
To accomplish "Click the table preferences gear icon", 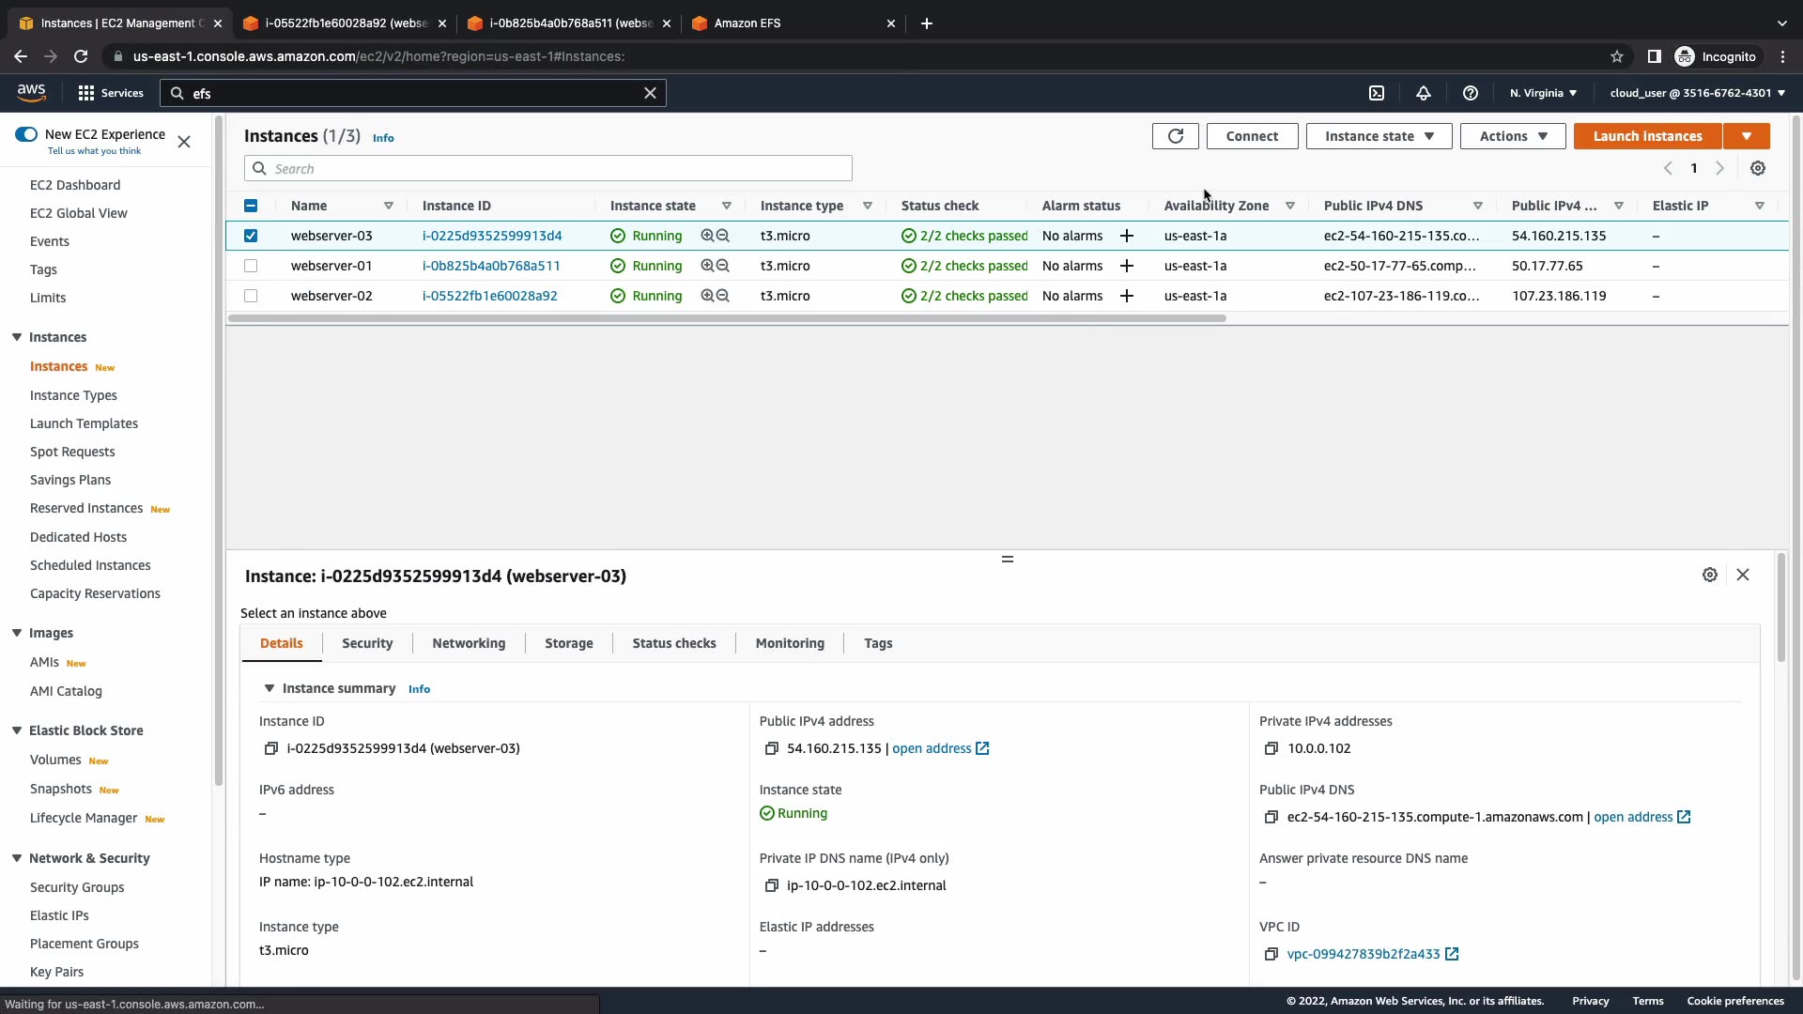I will pyautogui.click(x=1758, y=168).
